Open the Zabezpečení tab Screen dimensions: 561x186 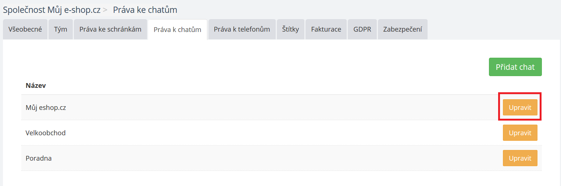pos(402,29)
